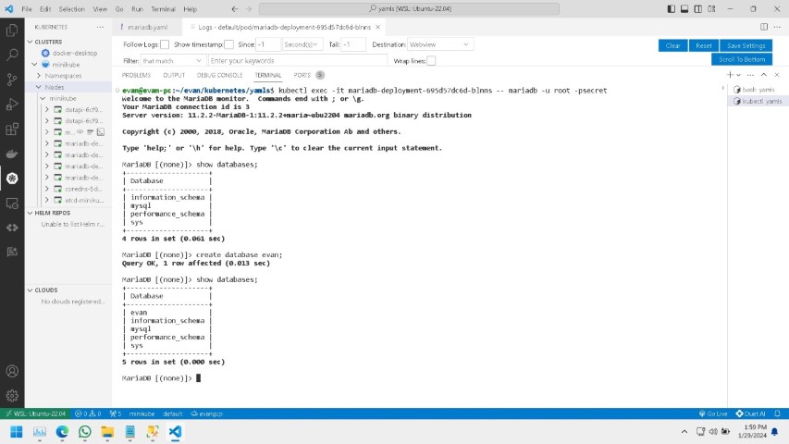This screenshot has width=789, height=444.
Task: Select the Kubernetes helm-wheel icon
Action: point(12,179)
